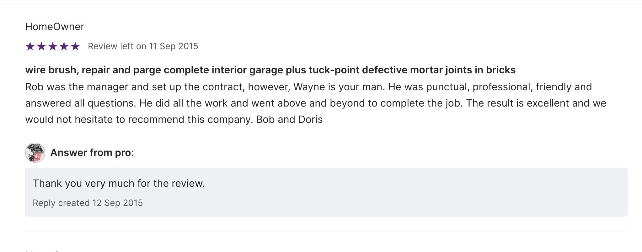Select the 'Review left on 11 Sep 2015' date
The height and width of the screenshot is (252, 642).
pyautogui.click(x=143, y=46)
